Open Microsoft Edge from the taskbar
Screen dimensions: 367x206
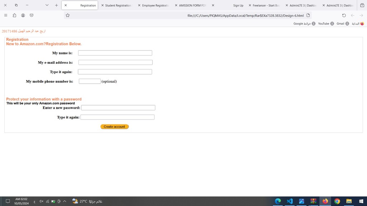click(x=278, y=201)
